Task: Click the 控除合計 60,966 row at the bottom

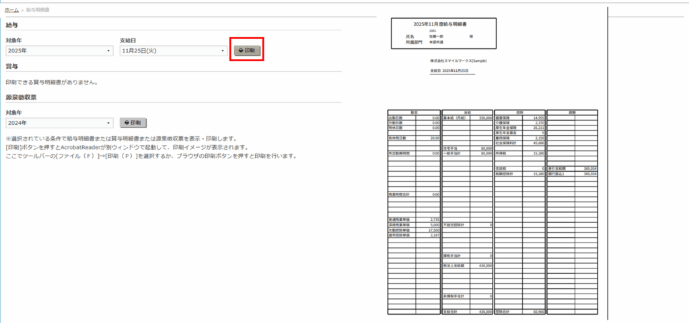Action: 519,312
